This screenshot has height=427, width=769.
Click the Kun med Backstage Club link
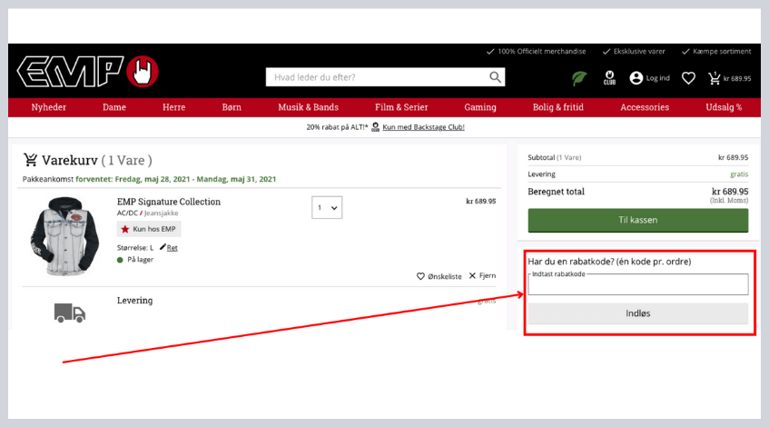click(x=423, y=127)
